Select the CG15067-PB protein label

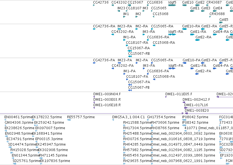coord(139,88)
